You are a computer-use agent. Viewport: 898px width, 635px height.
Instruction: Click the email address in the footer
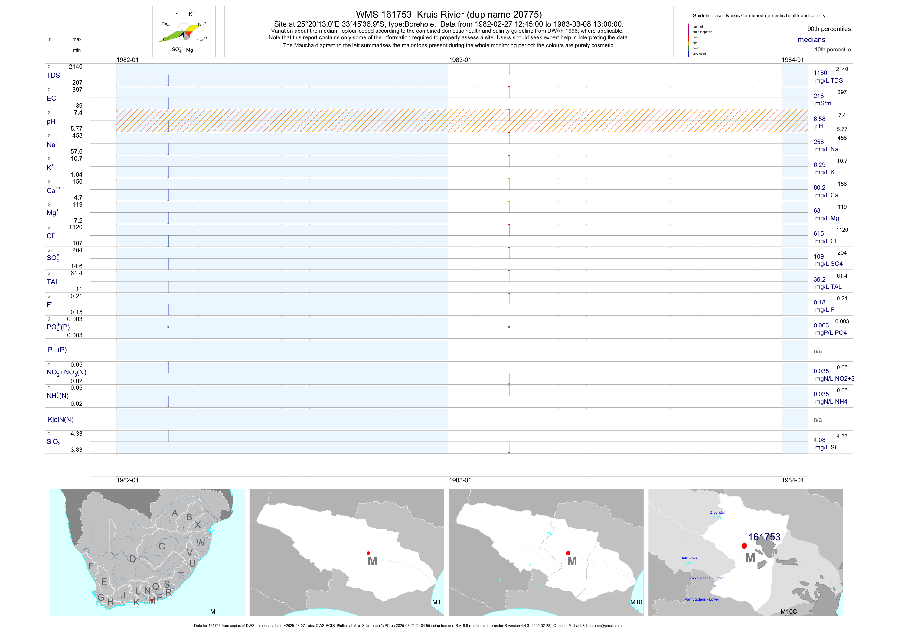click(595, 626)
